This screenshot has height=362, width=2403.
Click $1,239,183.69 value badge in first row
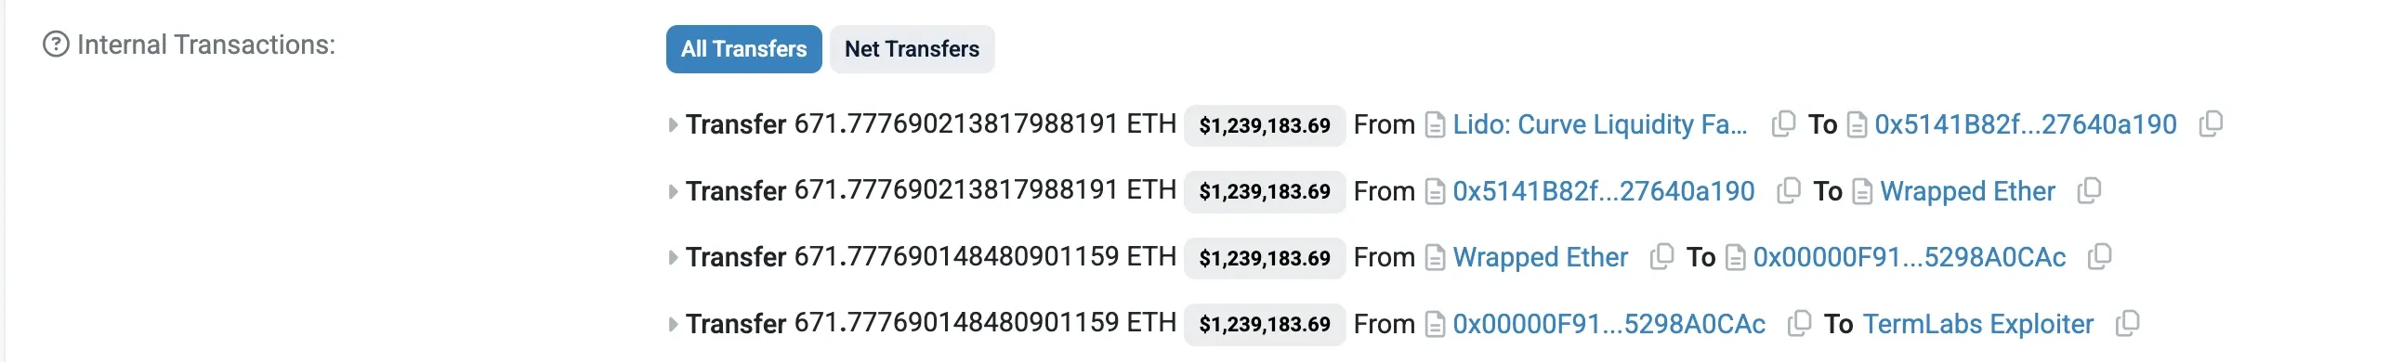tap(1264, 125)
